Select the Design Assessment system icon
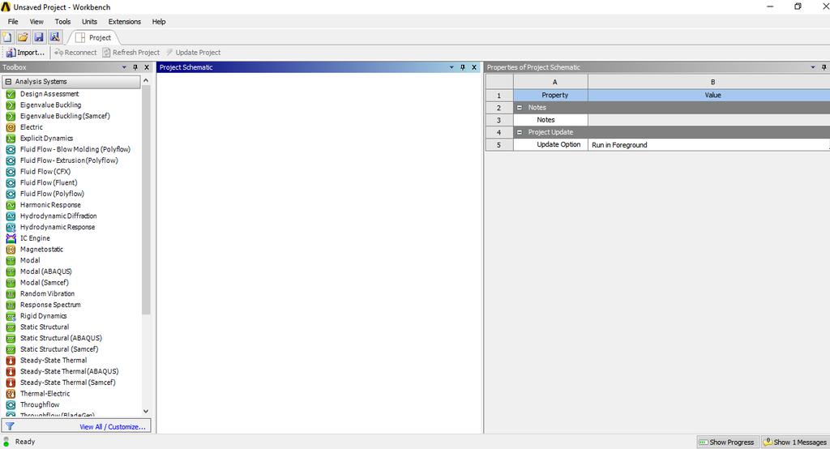 click(x=11, y=94)
